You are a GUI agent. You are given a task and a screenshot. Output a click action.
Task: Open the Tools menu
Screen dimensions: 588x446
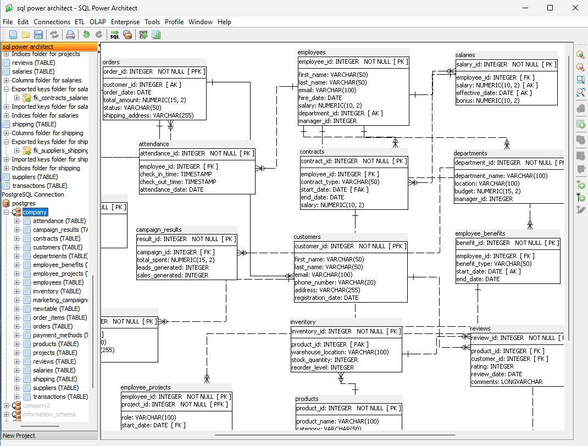(152, 22)
